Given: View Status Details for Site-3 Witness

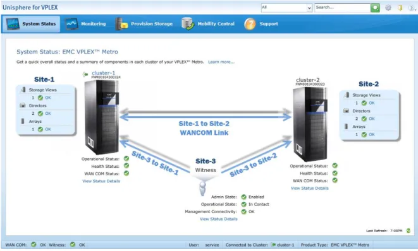Looking at the screenshot, I should tap(219, 219).
